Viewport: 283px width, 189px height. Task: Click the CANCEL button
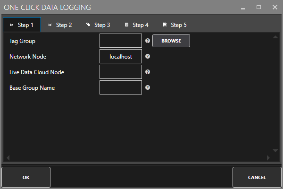(257, 178)
